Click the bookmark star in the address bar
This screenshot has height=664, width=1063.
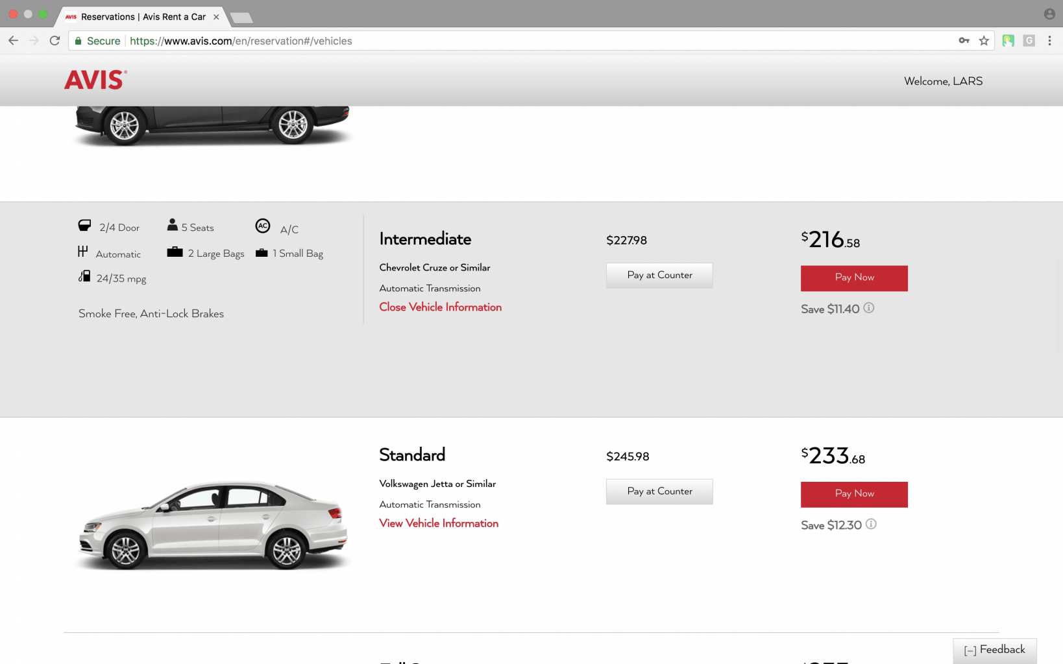[984, 40]
